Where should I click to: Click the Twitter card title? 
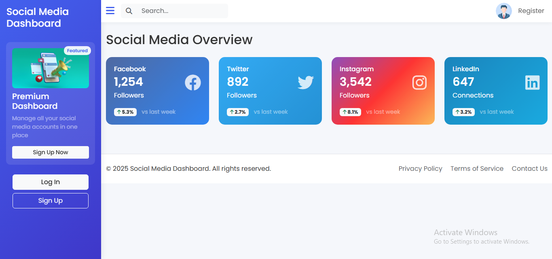point(238,69)
